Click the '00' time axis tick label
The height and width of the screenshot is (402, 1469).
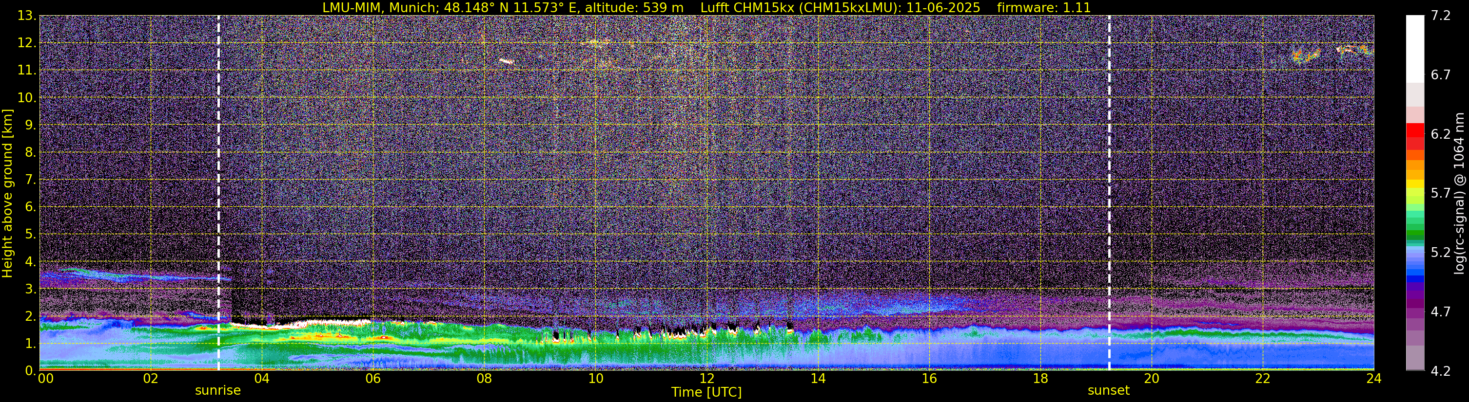point(45,379)
